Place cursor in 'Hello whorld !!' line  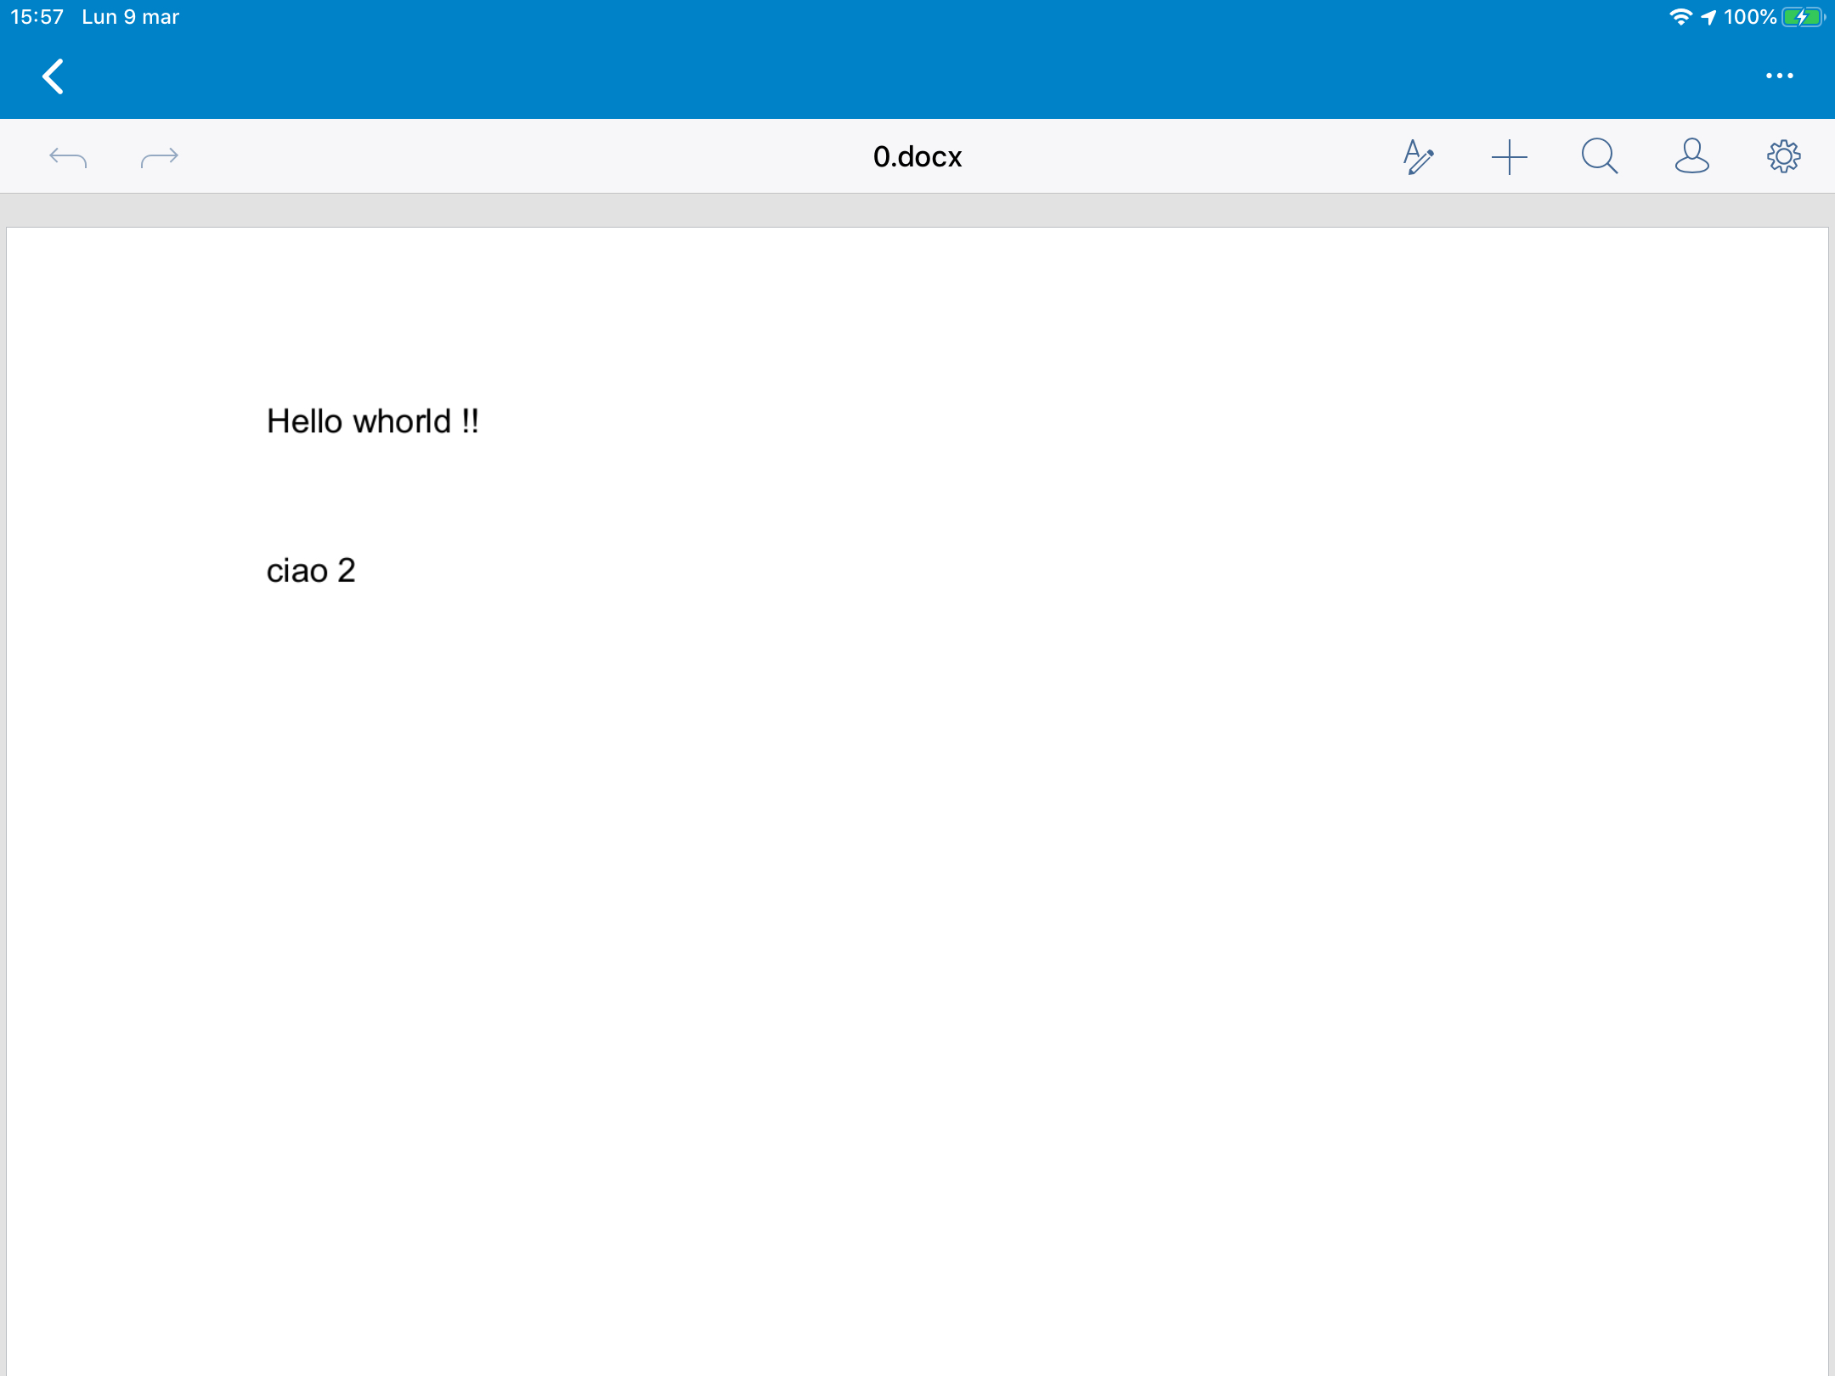[373, 421]
